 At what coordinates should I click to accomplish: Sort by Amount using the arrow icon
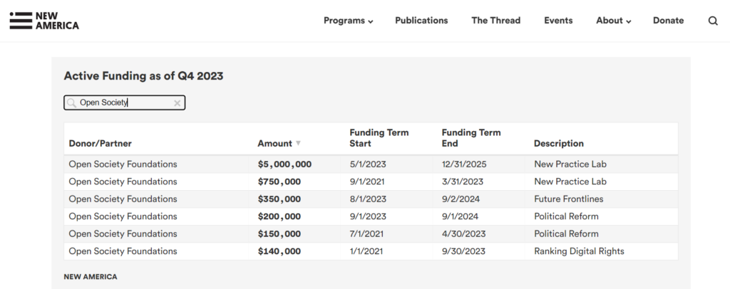(299, 143)
